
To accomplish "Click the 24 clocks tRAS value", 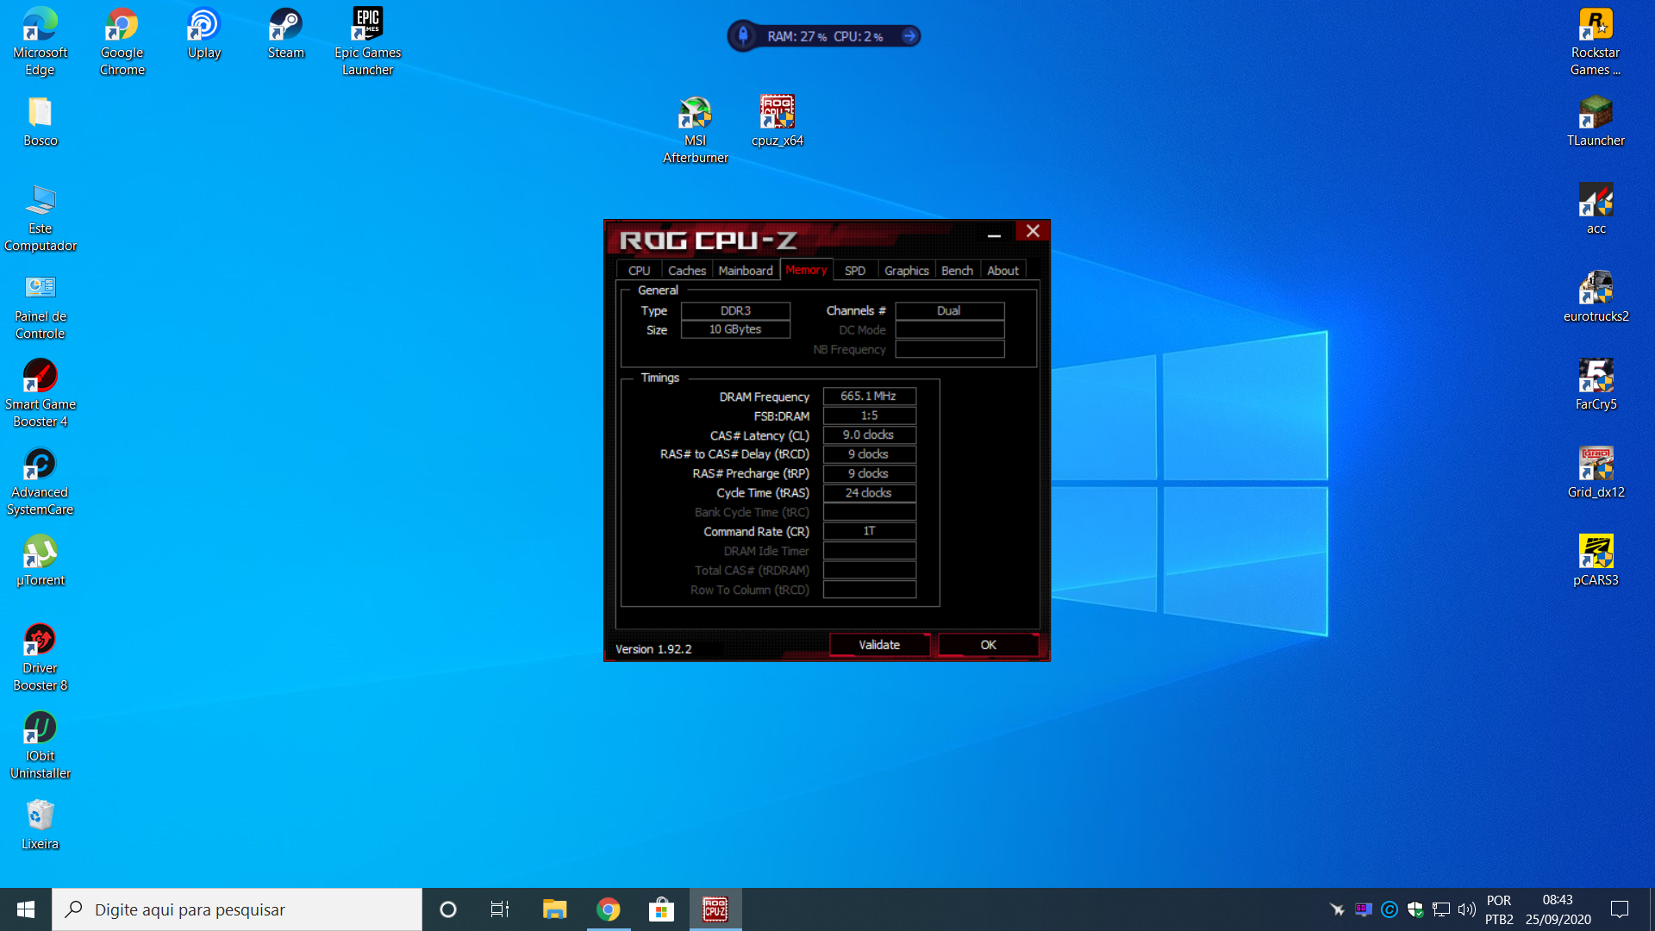I will tap(869, 493).
